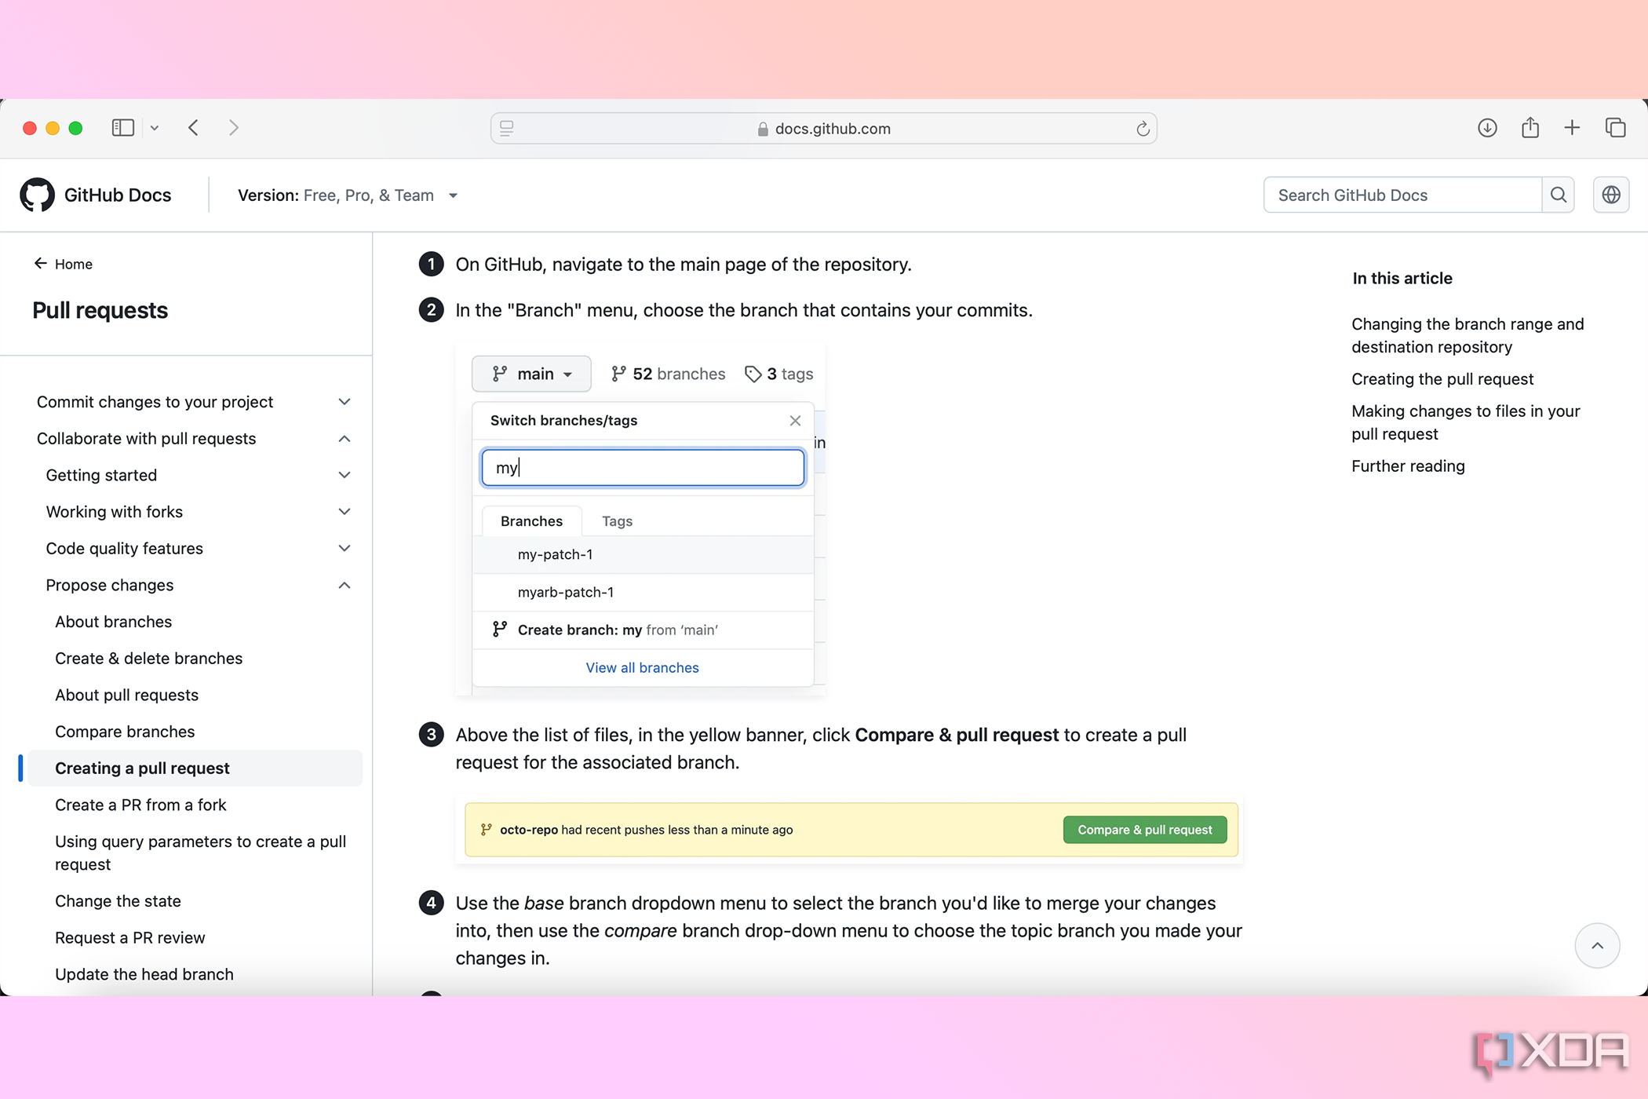The image size is (1648, 1099).
Task: Open Compare branches article
Action: tap(125, 732)
